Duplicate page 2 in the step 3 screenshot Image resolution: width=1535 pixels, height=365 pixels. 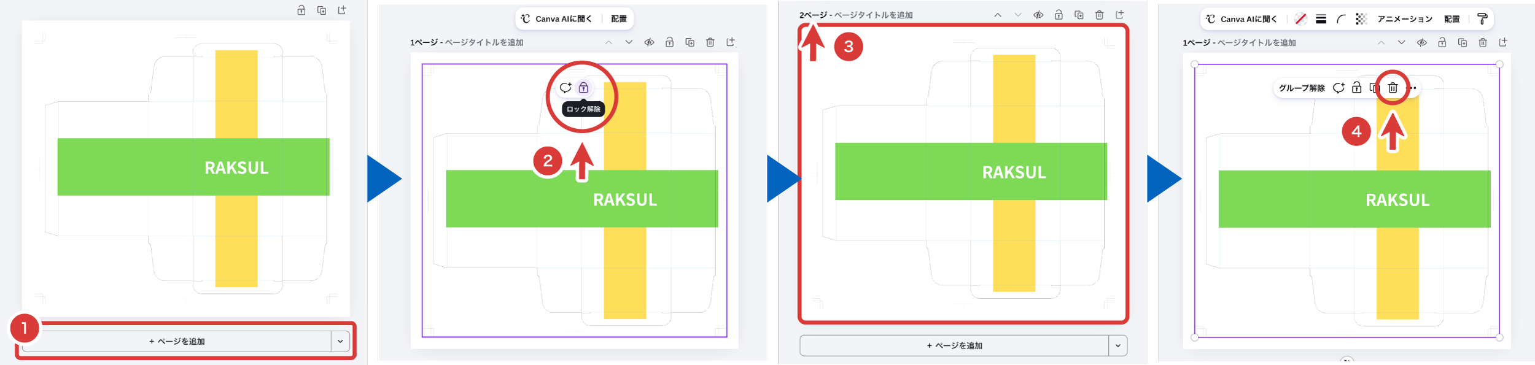[x=1079, y=15]
